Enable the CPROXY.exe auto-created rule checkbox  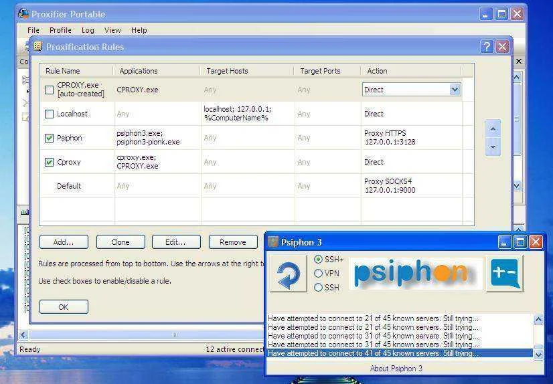[50, 90]
